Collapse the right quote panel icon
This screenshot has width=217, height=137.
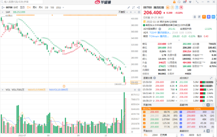click(138, 7)
